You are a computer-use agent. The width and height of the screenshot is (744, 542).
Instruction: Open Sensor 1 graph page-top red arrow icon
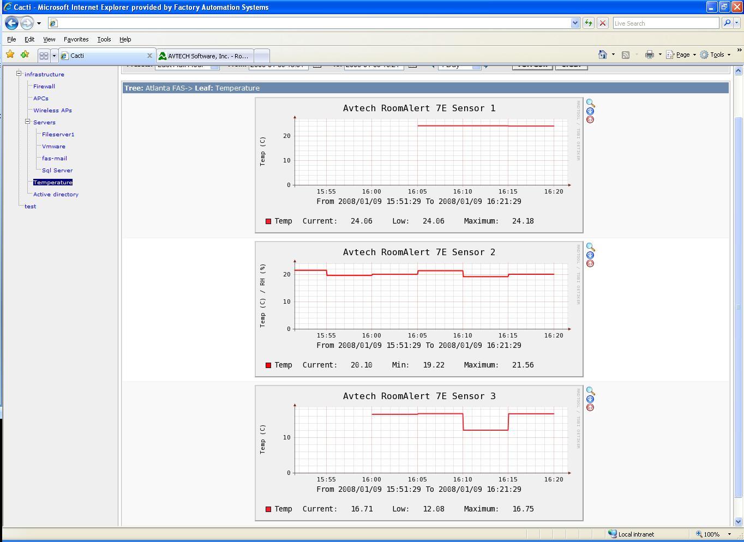(x=590, y=119)
